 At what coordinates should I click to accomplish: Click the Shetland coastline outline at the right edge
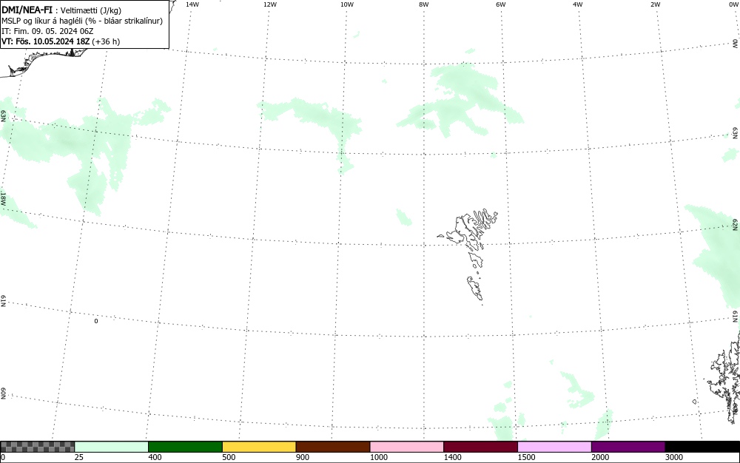(x=724, y=377)
